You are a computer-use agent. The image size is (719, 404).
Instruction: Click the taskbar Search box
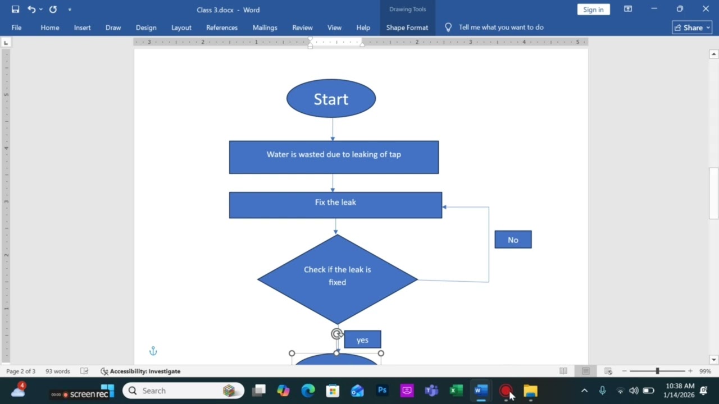pyautogui.click(x=183, y=391)
